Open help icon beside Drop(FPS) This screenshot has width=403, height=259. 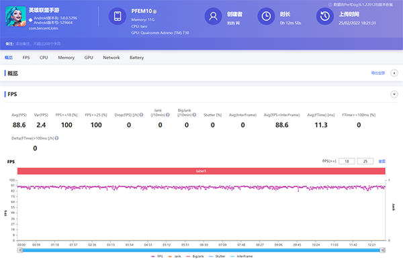click(141, 115)
